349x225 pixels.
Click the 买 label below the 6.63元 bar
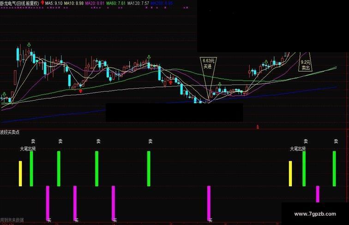pyautogui.click(x=211, y=220)
